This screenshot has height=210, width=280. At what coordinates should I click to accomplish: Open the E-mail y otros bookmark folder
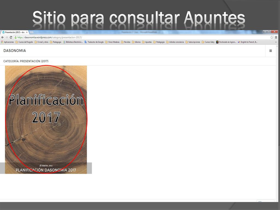(42, 42)
